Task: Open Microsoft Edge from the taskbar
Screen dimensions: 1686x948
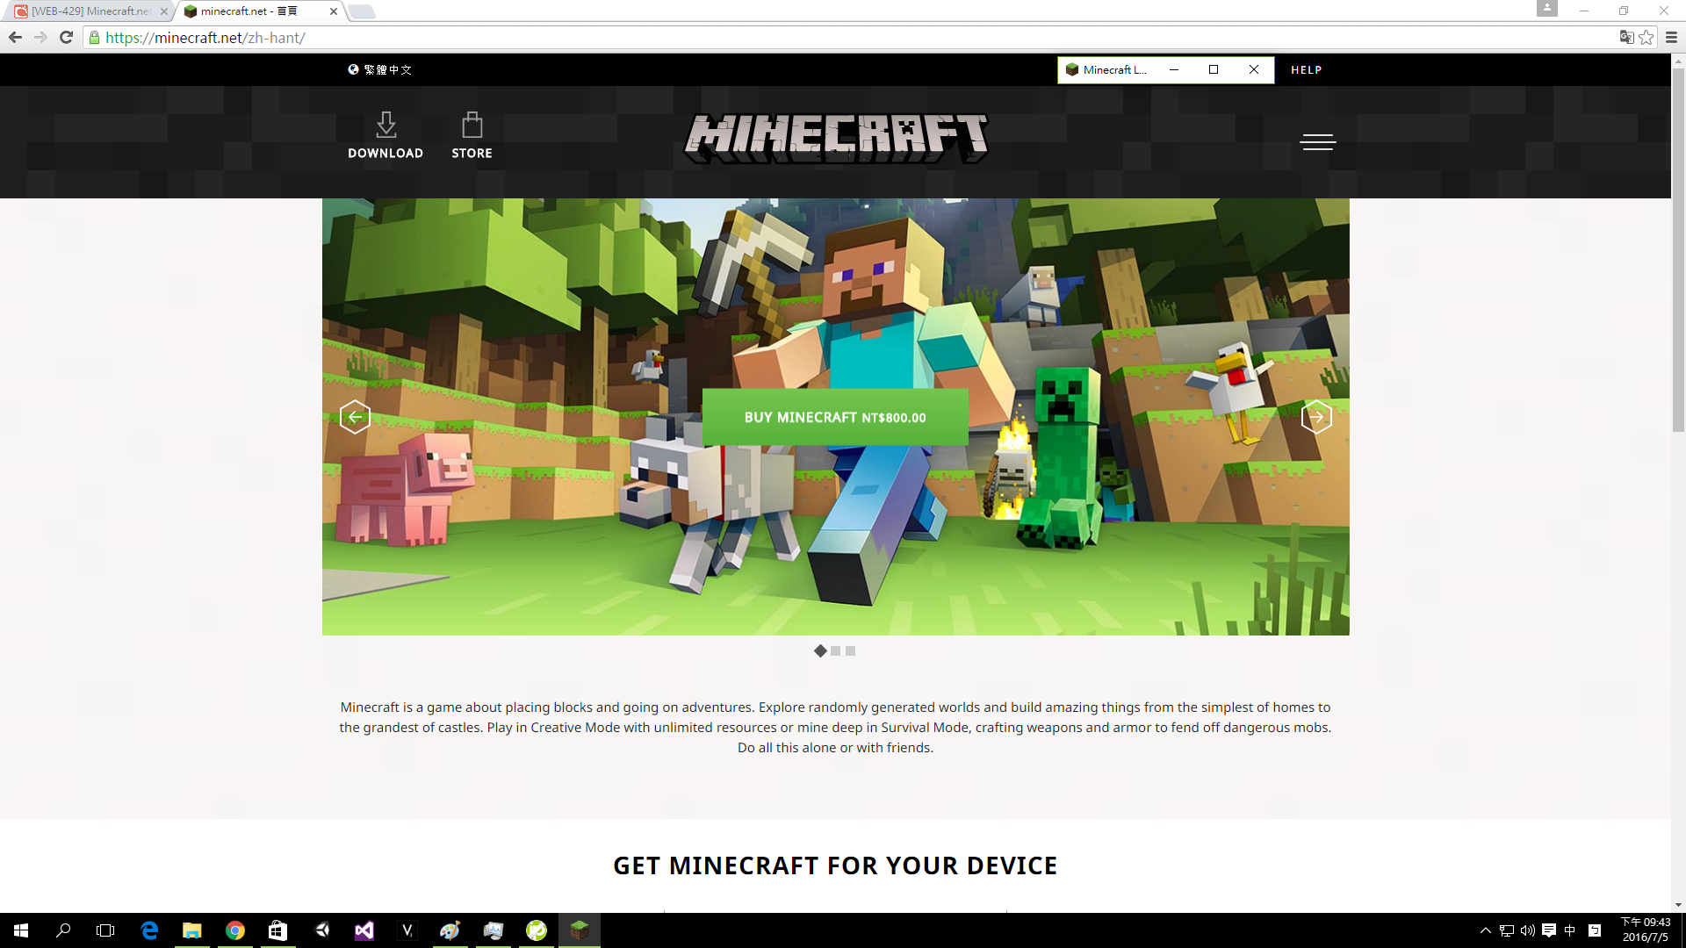Action: coord(149,930)
